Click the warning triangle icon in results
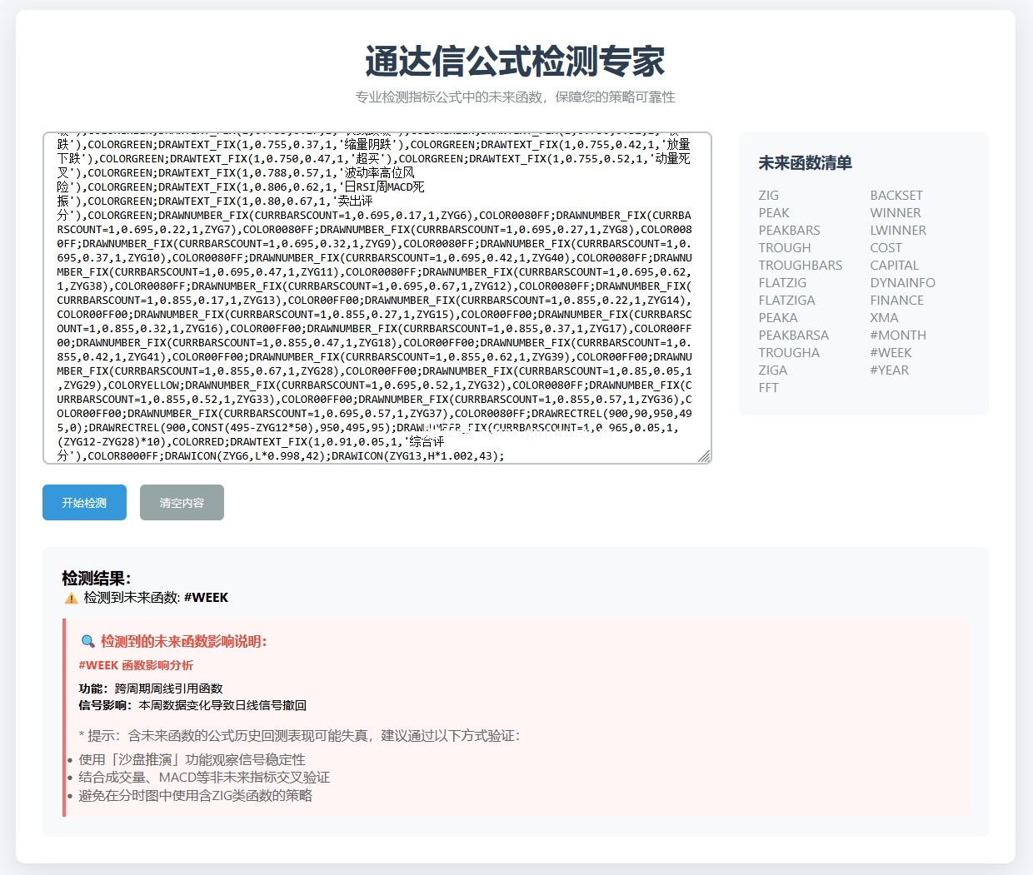The height and width of the screenshot is (875, 1033). coord(71,598)
